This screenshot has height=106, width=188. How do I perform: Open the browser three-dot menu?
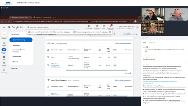pyautogui.click(x=139, y=21)
